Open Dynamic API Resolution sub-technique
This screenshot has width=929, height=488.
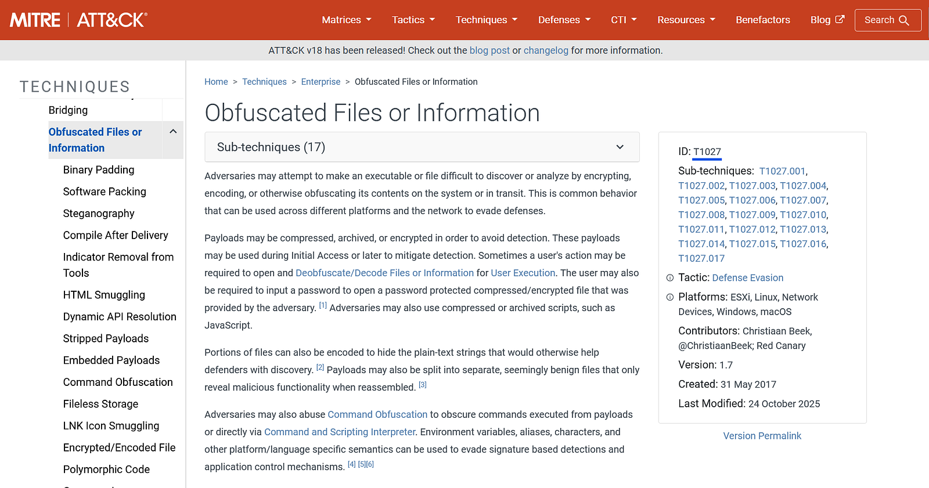coord(120,317)
